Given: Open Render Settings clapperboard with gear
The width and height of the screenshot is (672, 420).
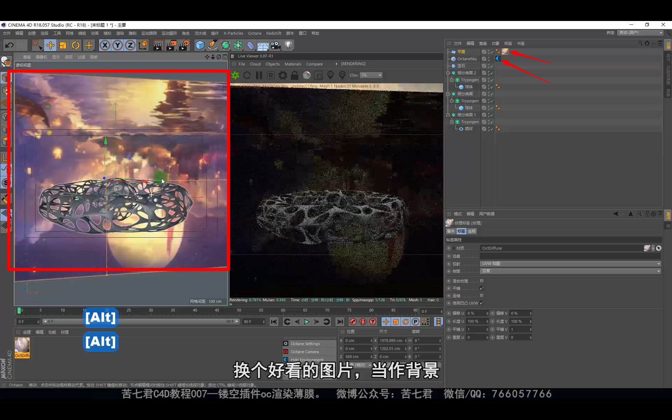Looking at the screenshot, I should point(184,45).
